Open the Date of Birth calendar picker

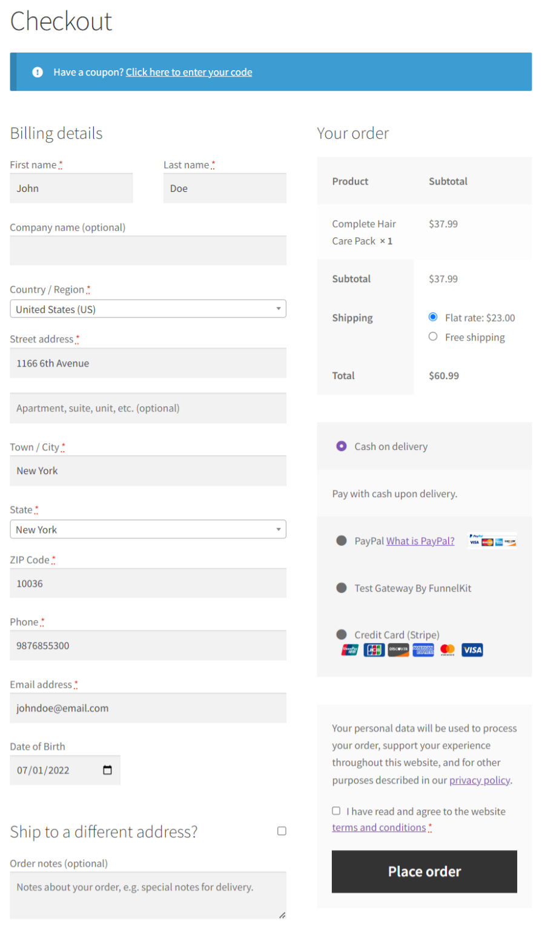point(107,770)
